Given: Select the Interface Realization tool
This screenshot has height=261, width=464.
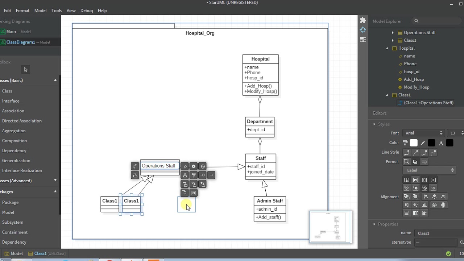Looking at the screenshot, I should (x=22, y=170).
